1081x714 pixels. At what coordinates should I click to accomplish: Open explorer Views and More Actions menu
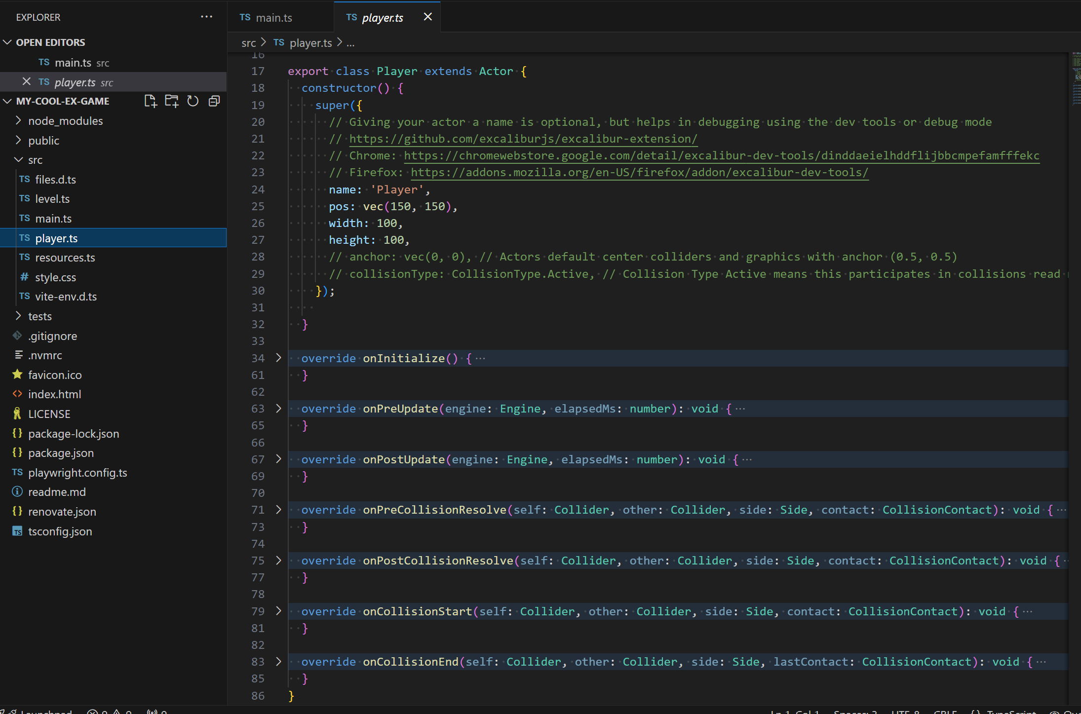[x=206, y=17]
